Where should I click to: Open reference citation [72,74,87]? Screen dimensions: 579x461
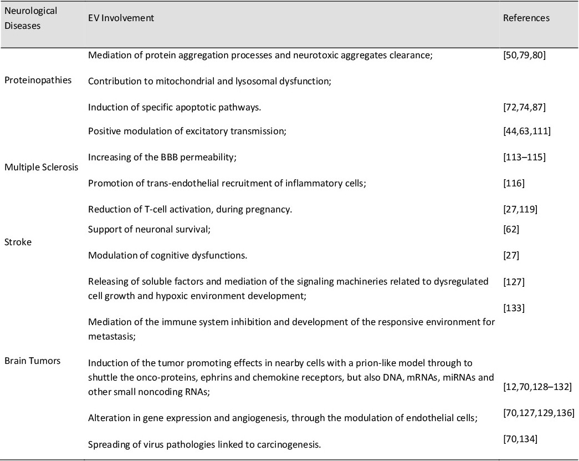point(524,108)
